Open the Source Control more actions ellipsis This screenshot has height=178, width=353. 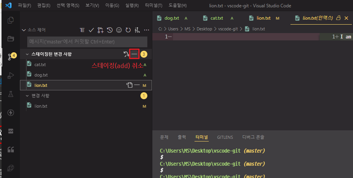(147, 30)
